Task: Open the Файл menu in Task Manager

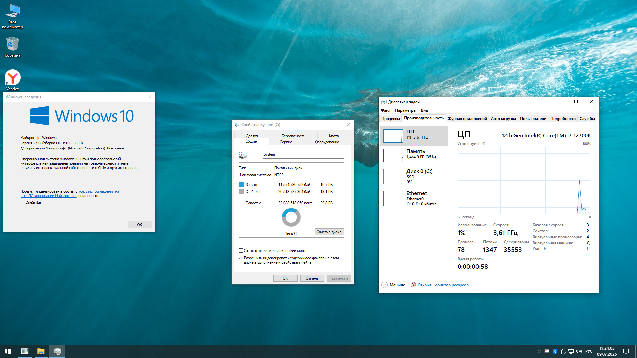Action: [385, 110]
